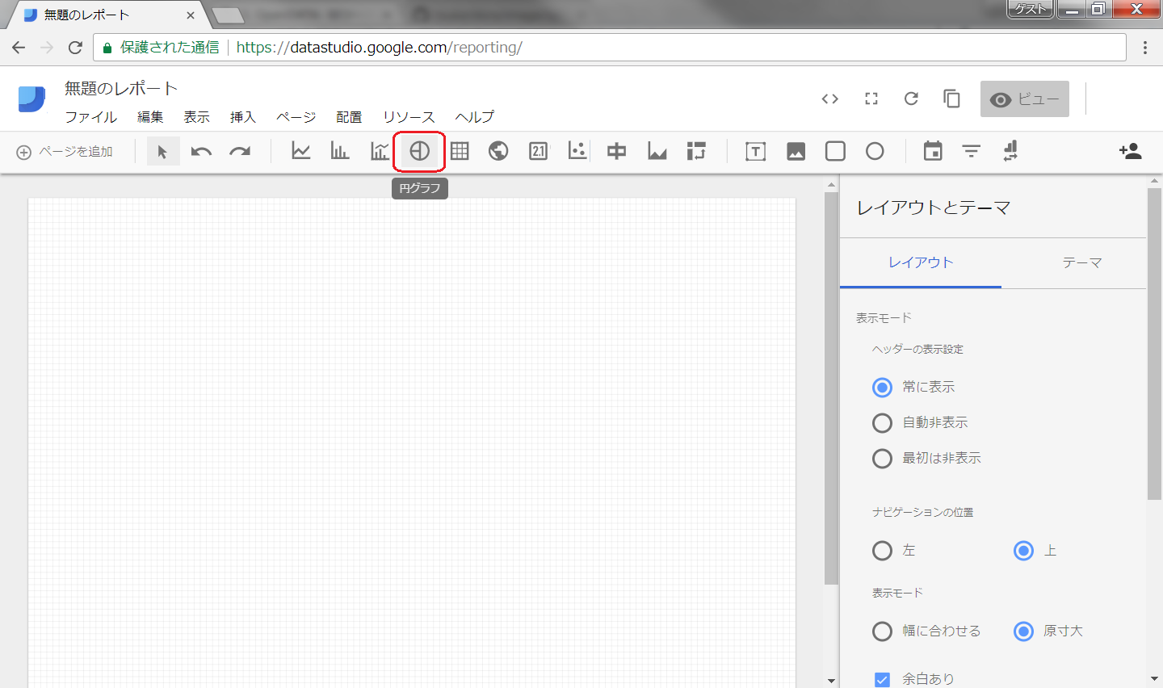Open the リソース menu
The width and height of the screenshot is (1163, 688).
(x=409, y=117)
